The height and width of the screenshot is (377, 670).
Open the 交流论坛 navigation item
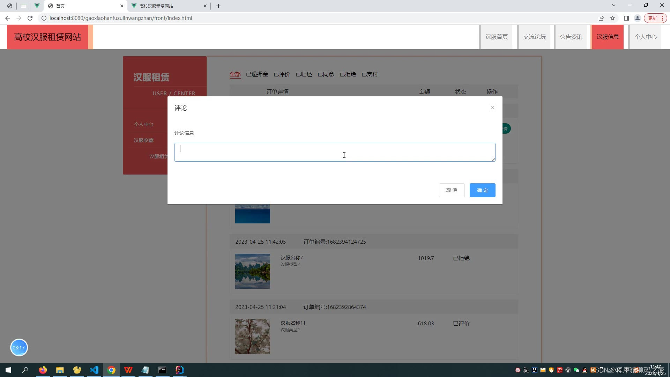tap(534, 37)
